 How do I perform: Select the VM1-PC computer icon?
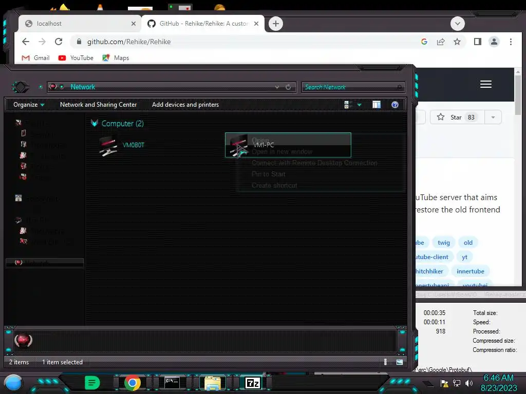pos(239,146)
